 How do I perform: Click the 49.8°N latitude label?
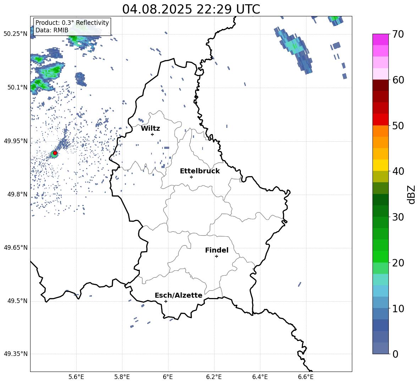coord(17,194)
